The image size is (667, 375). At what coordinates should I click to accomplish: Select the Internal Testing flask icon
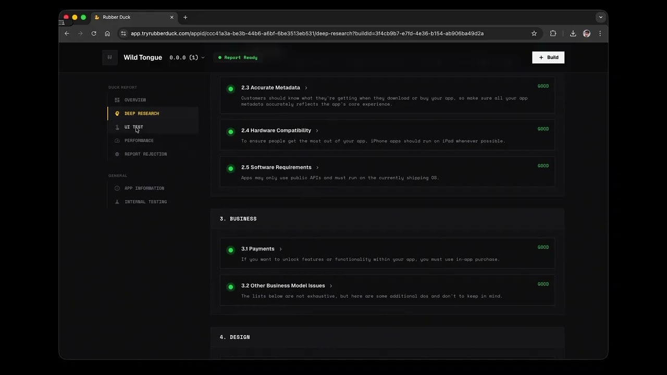pyautogui.click(x=117, y=202)
